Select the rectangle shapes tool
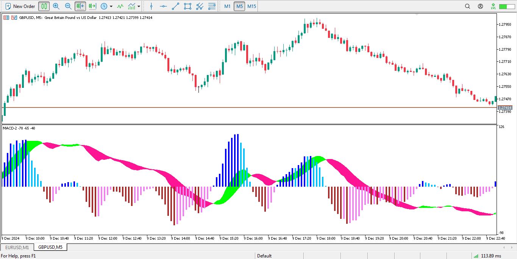This screenshot has height=259, width=517. coord(187,6)
